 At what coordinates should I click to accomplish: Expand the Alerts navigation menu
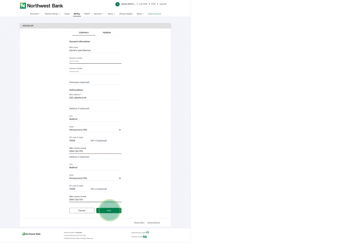[111, 14]
